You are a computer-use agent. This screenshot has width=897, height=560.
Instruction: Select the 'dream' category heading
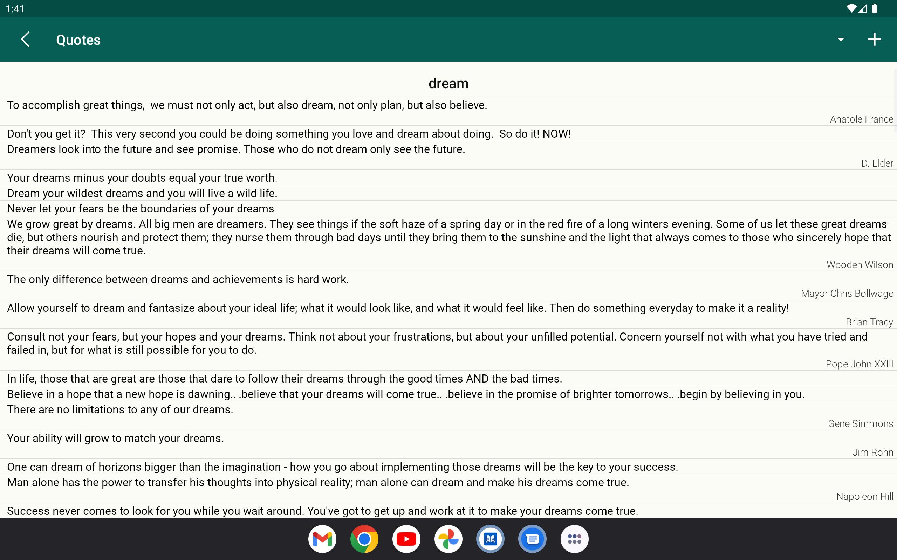(x=448, y=84)
